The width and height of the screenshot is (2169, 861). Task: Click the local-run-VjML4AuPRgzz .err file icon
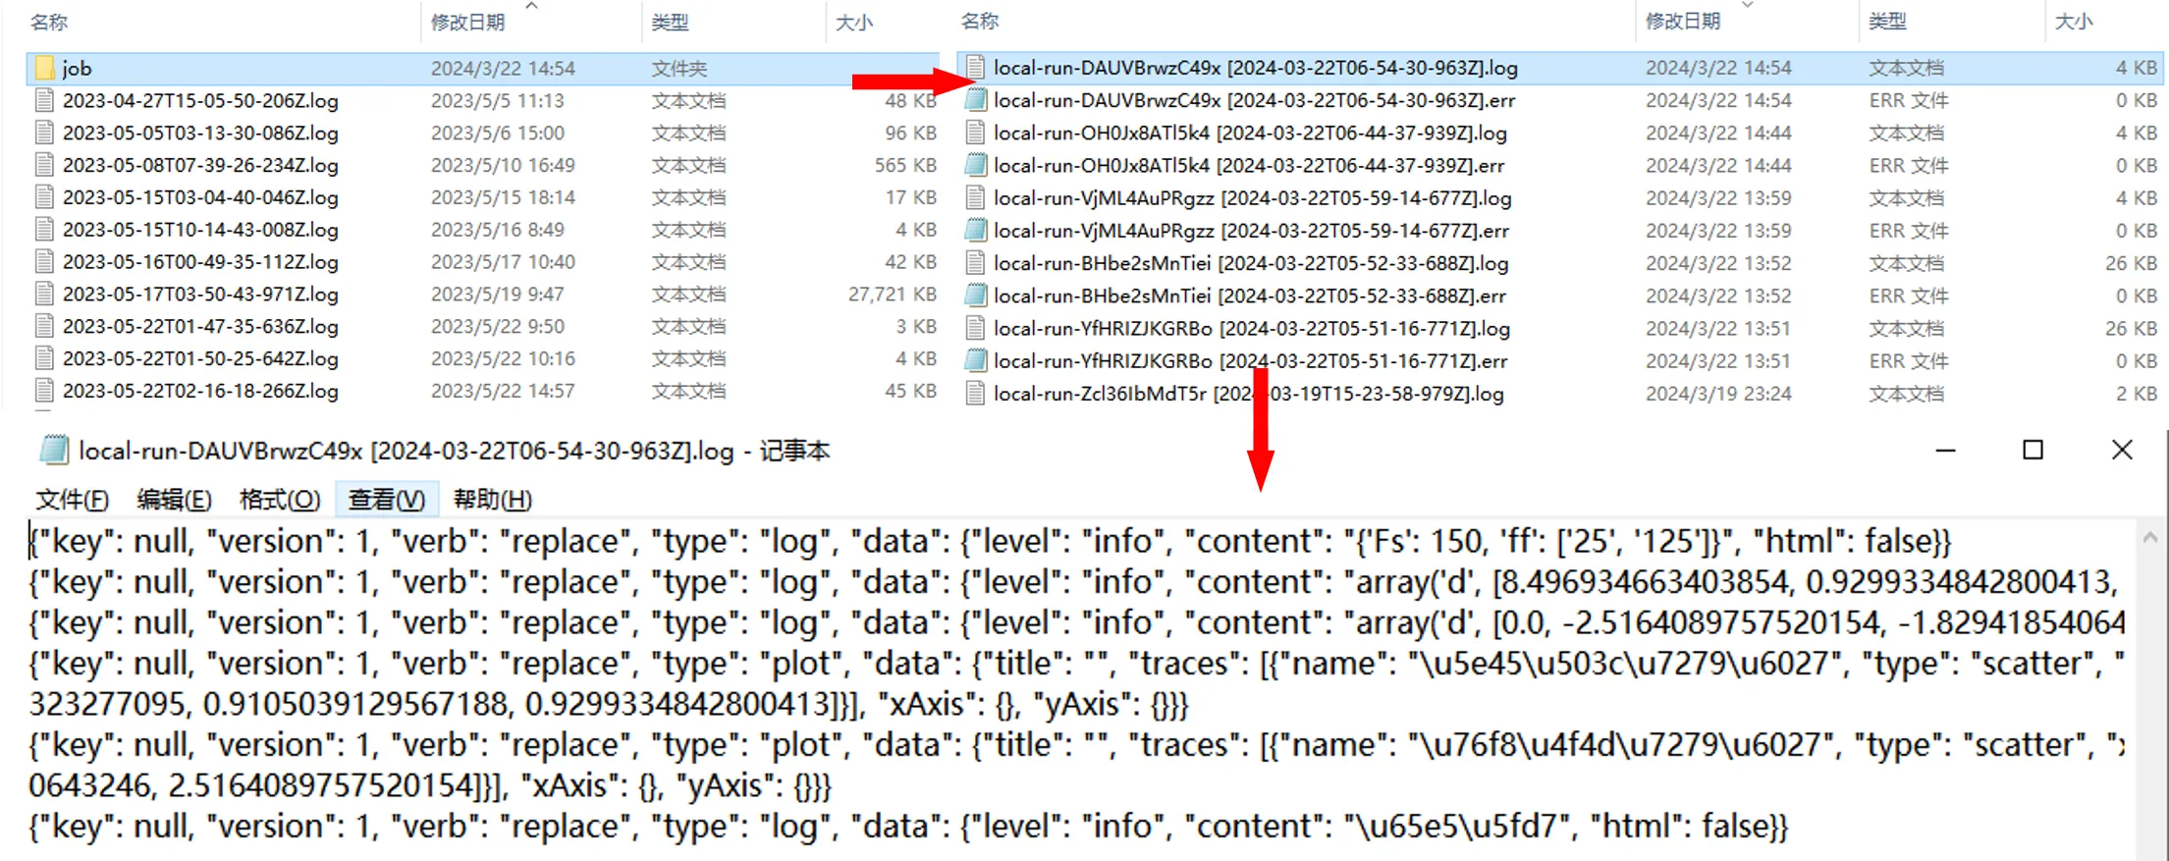[975, 231]
